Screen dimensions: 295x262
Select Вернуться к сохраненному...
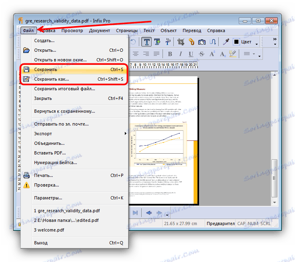[75, 111]
